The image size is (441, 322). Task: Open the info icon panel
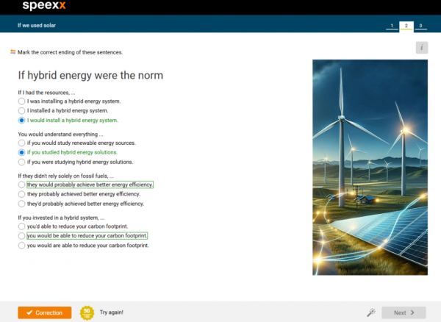coord(422,48)
